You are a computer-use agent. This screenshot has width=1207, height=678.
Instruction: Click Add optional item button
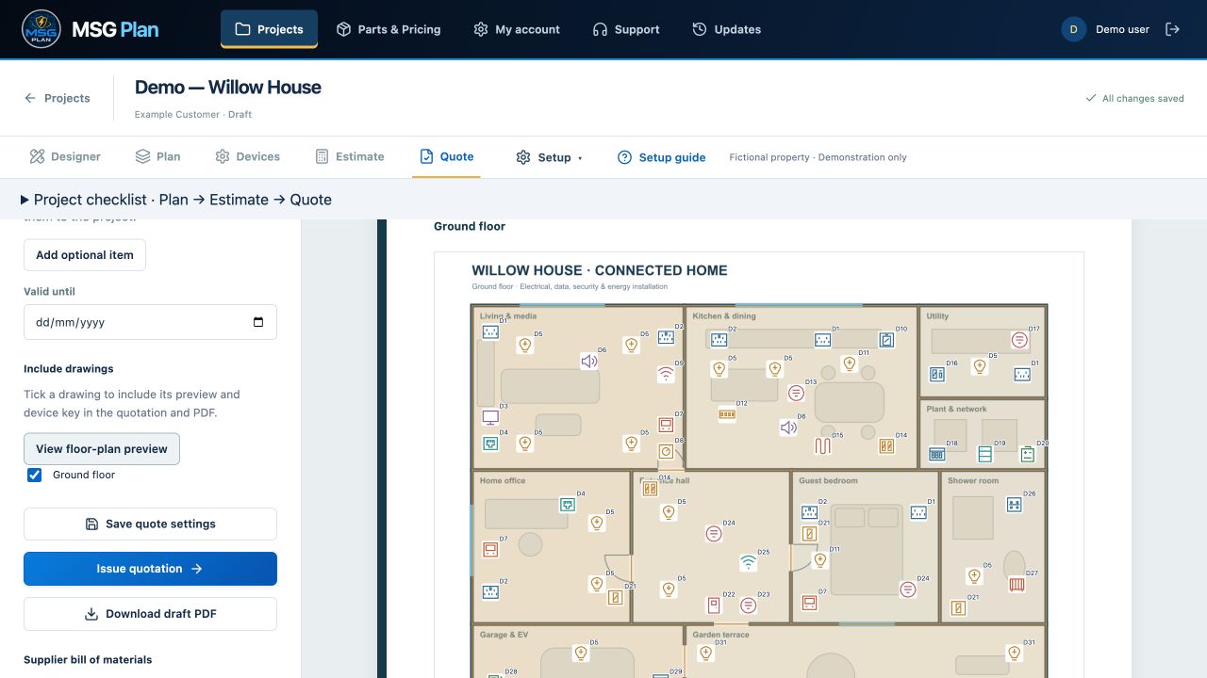[85, 255]
